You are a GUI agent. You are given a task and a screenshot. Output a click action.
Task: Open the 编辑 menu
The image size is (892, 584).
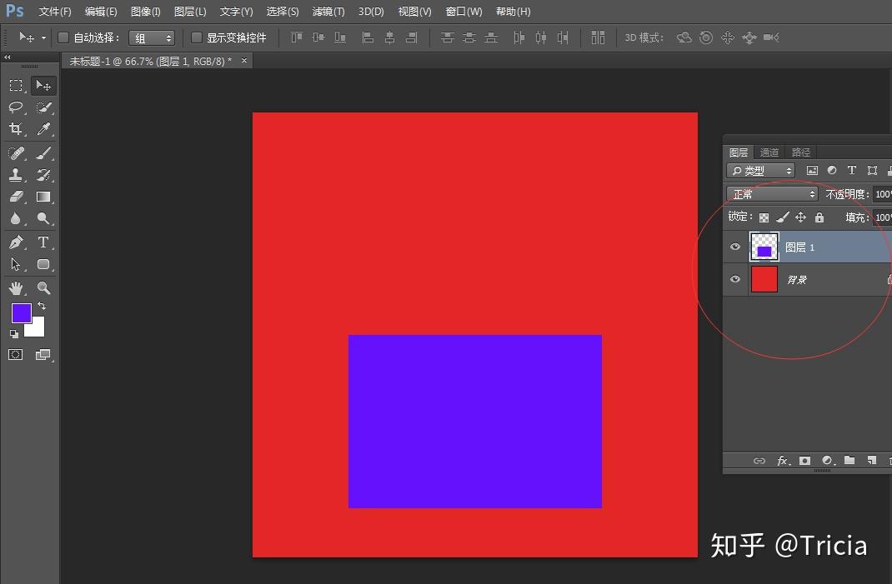(101, 12)
